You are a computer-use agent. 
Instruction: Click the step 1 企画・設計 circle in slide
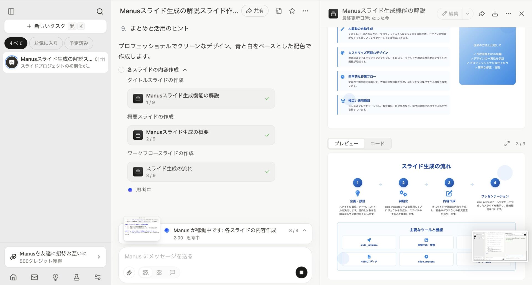coord(357,183)
